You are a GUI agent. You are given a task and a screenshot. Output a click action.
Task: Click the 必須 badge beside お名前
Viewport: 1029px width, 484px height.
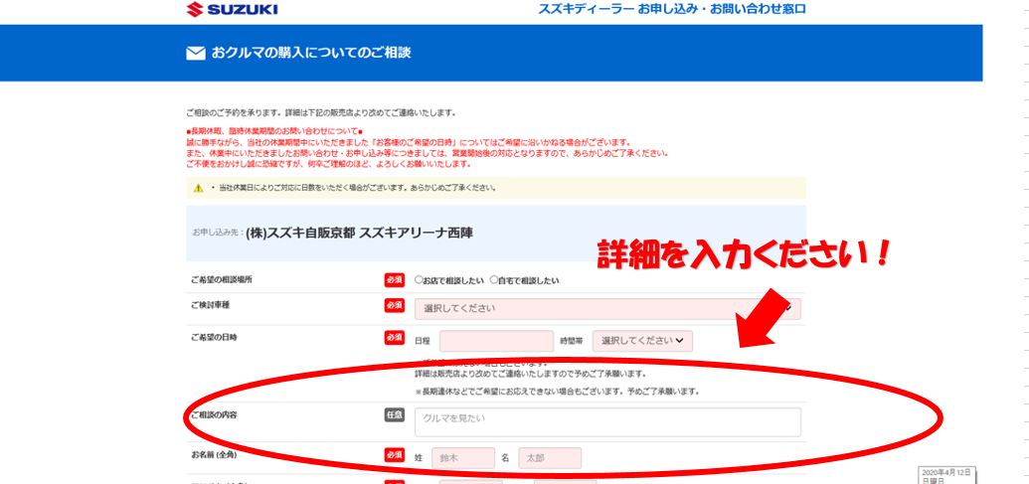[x=394, y=454]
